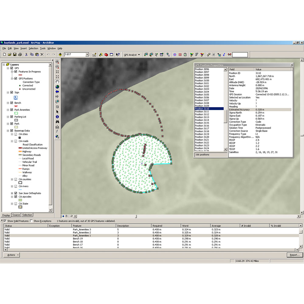Choose the Select Features tool
304x304 pixels.
(57, 102)
